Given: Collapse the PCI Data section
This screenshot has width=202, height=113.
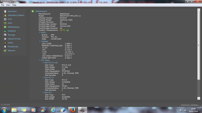Looking at the screenshot, I should coord(40,60).
